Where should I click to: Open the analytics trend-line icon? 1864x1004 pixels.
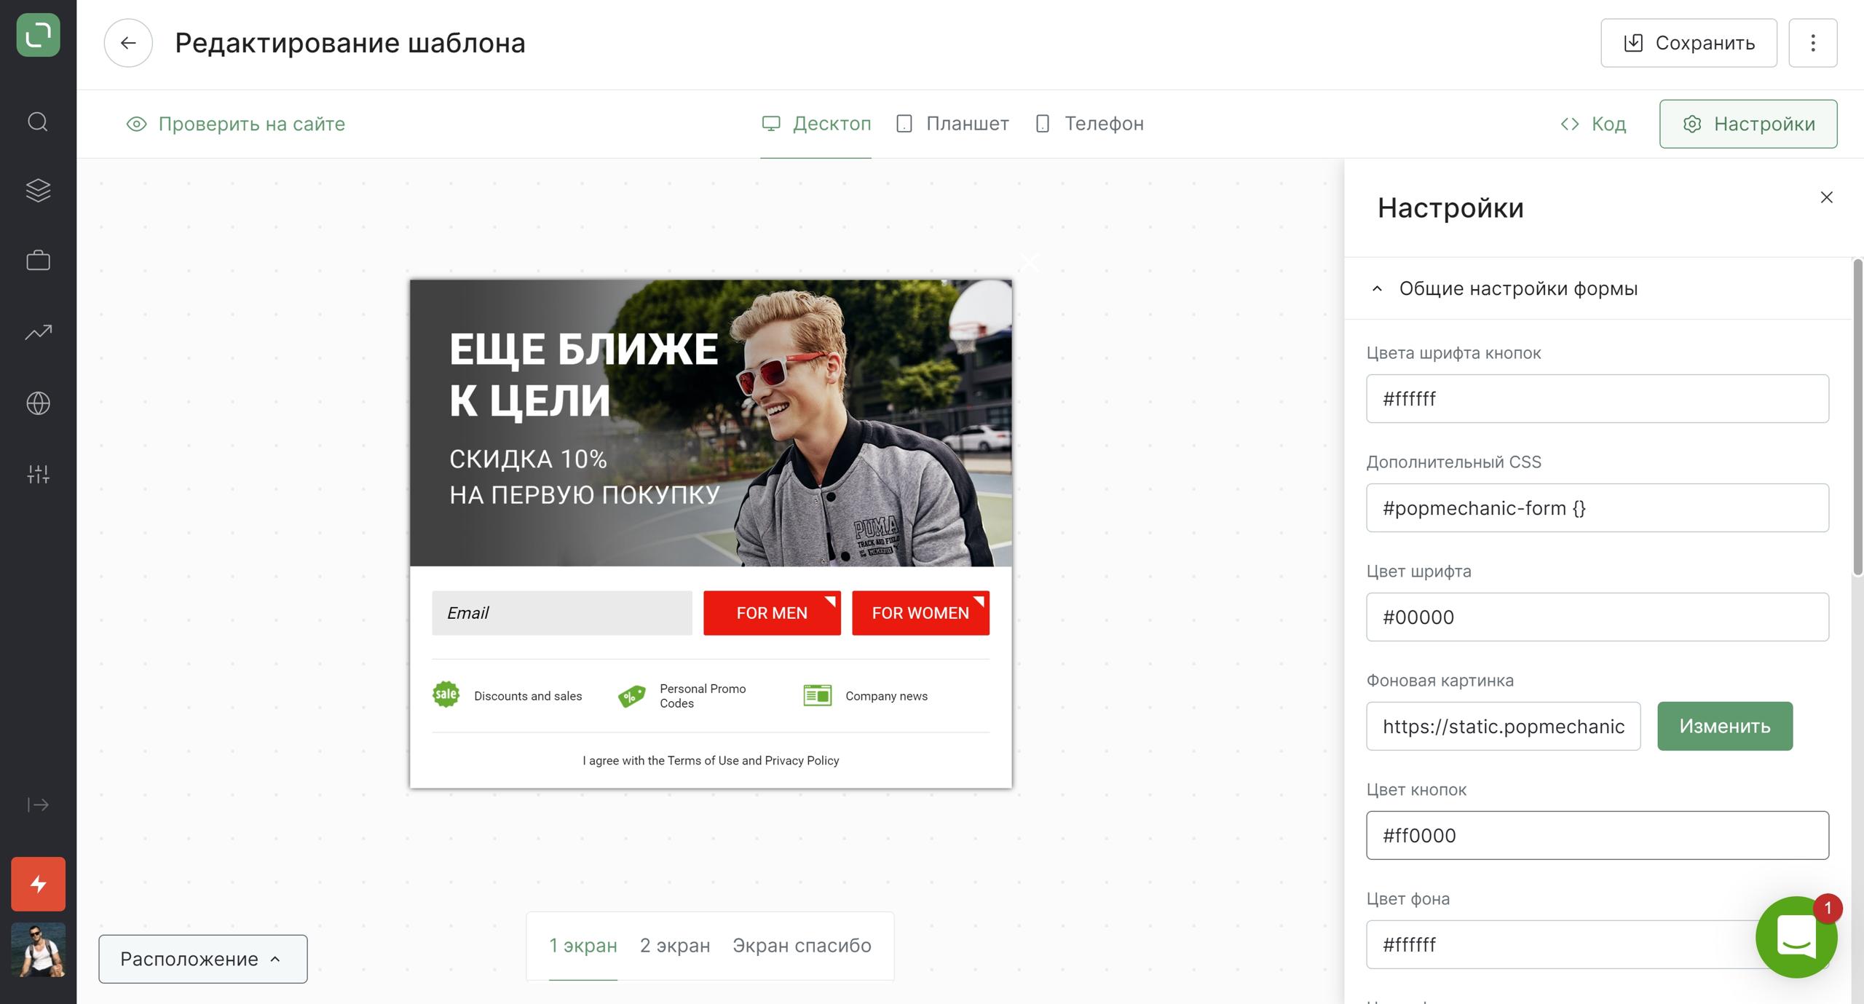pyautogui.click(x=38, y=332)
